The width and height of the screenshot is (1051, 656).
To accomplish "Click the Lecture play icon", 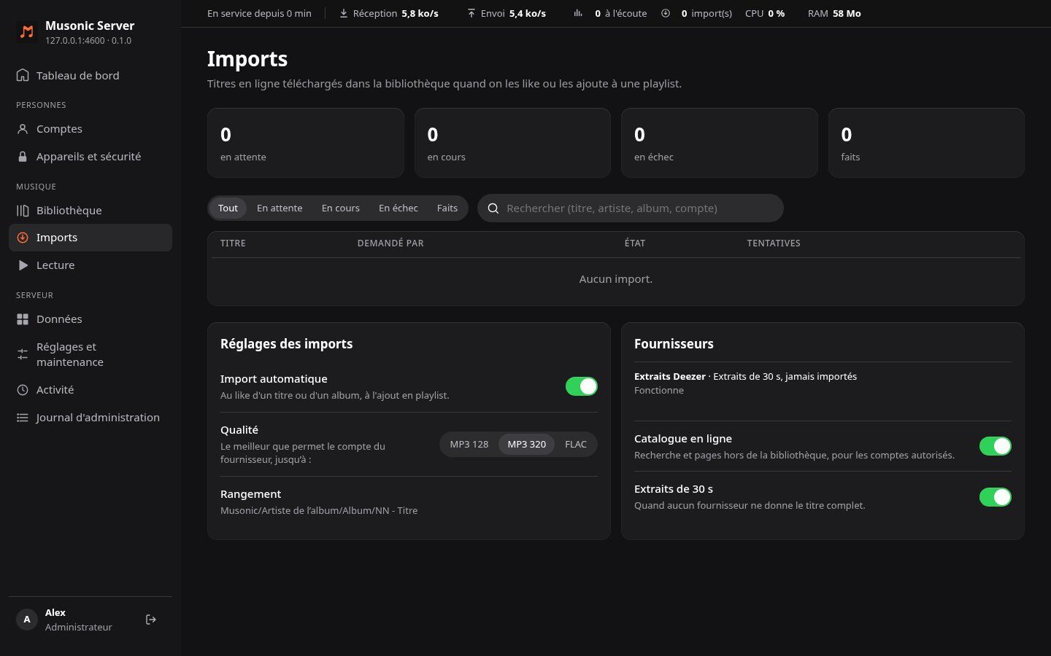I will point(23,265).
